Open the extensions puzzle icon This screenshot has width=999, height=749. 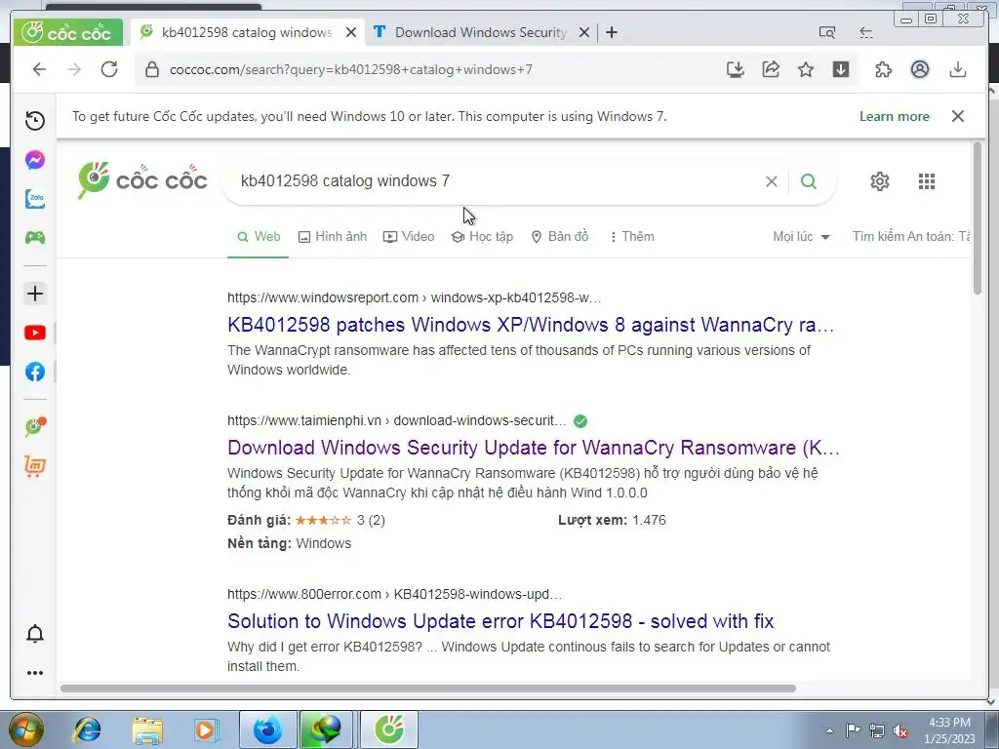pyautogui.click(x=883, y=69)
